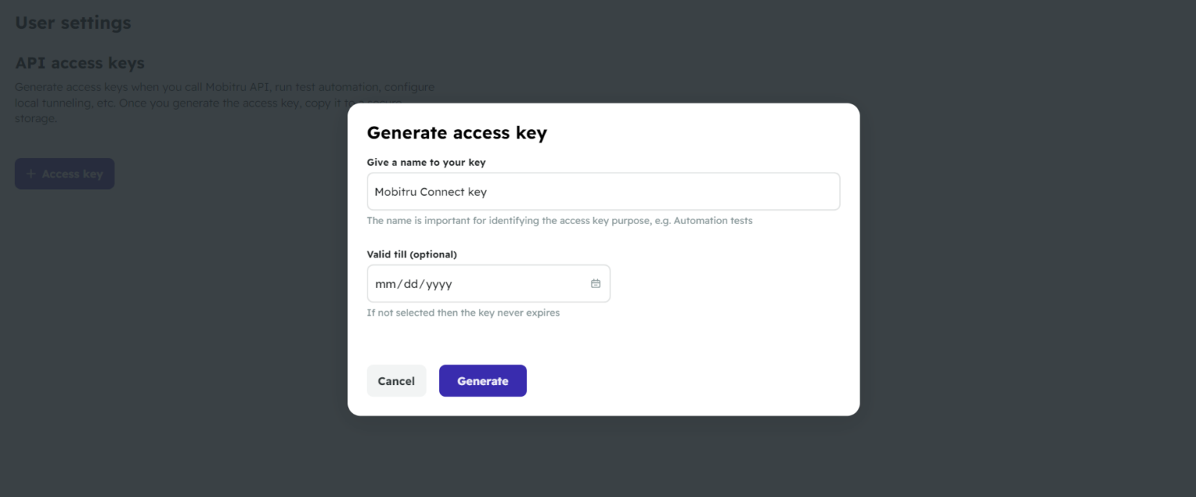Click the name identification hint text
This screenshot has width=1196, height=497.
point(560,220)
